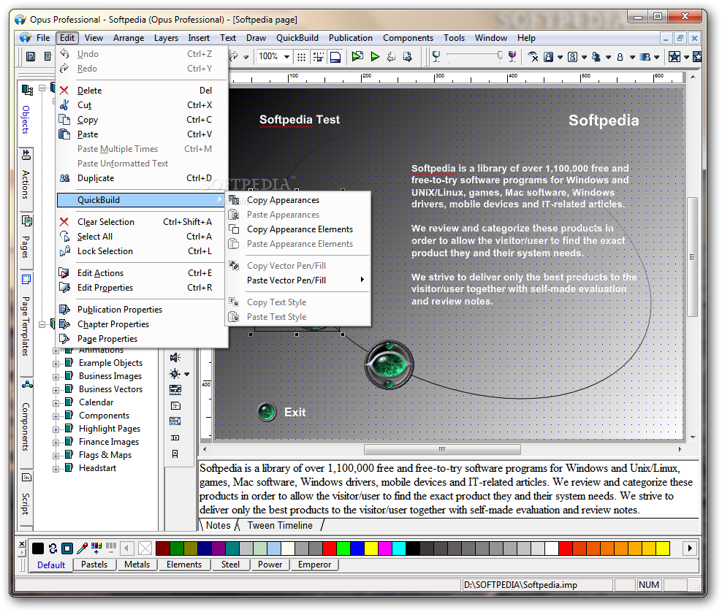Click the empty wine glass transparency icon

click(x=436, y=56)
